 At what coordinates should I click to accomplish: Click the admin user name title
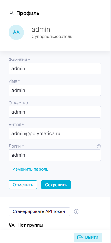(x=41, y=29)
